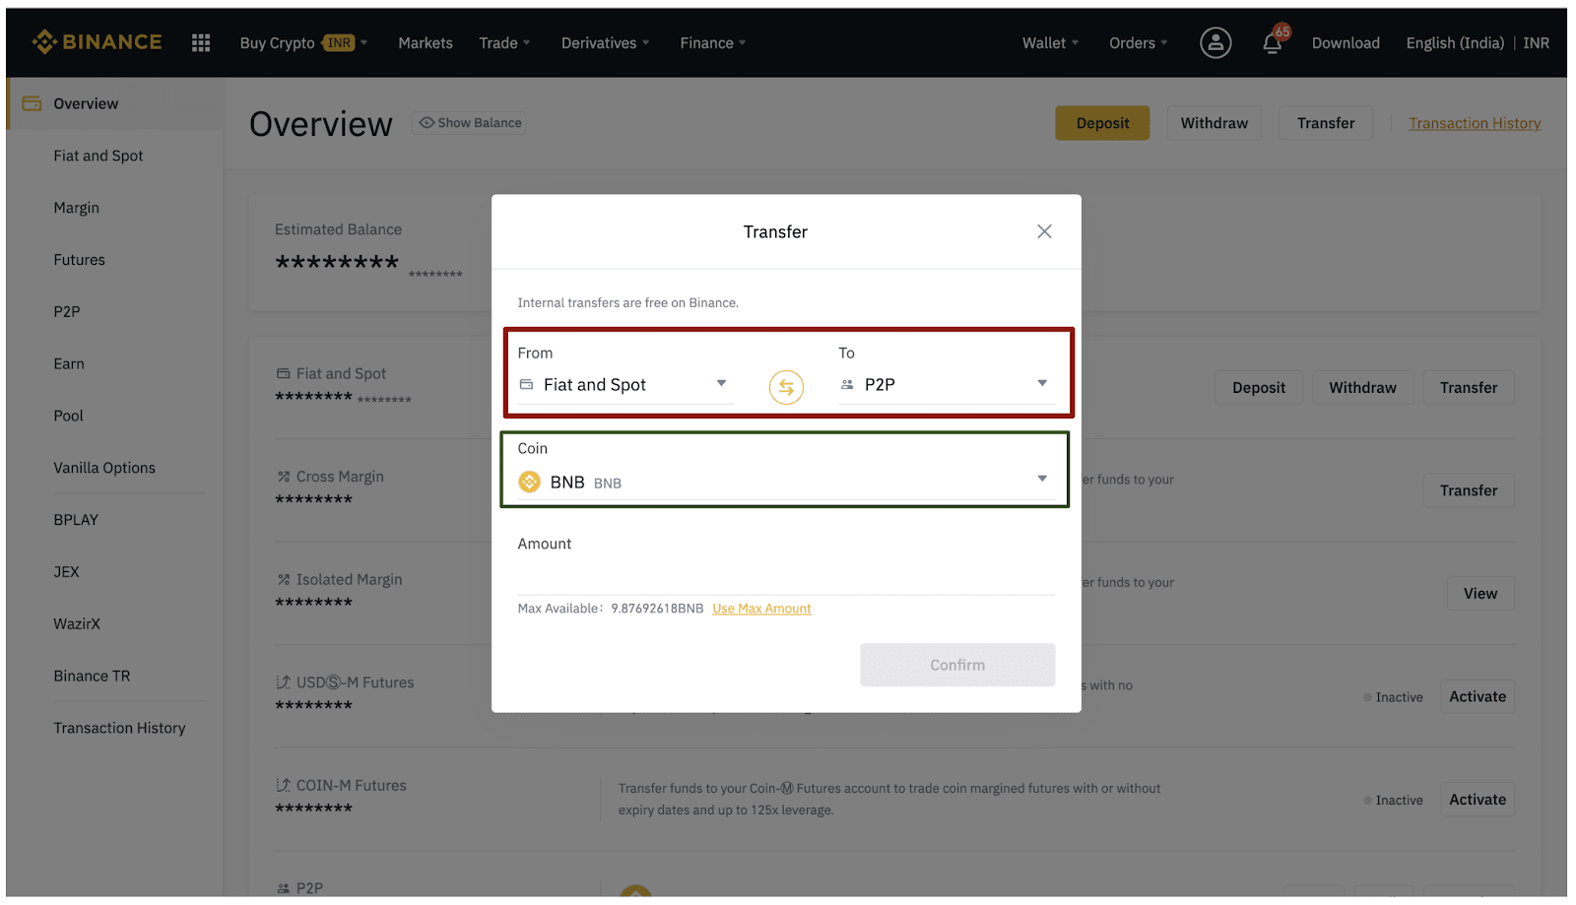Screen dimensions: 1576x905
Task: Select BPLAY in sidebar
Action: click(x=76, y=520)
